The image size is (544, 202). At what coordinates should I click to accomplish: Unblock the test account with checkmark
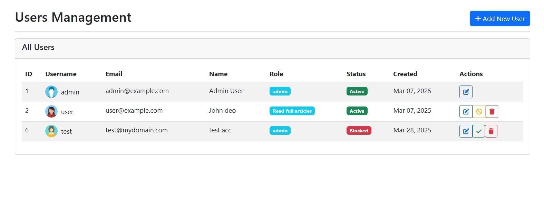pyautogui.click(x=478, y=131)
